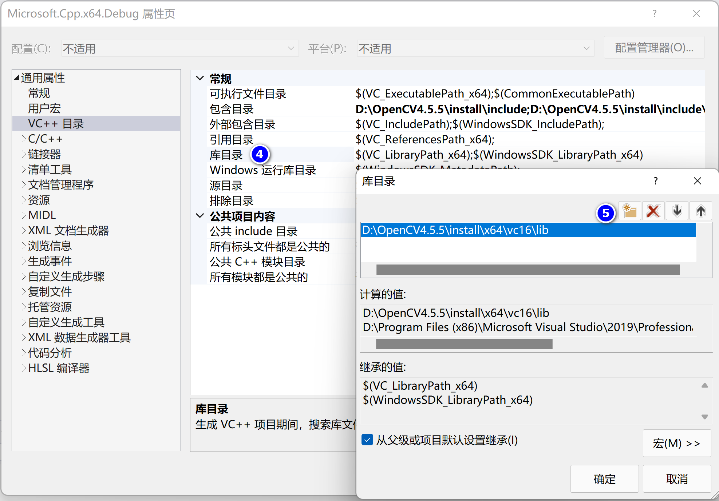Uncheck 从父级或项目默认设置继承
Viewport: 719px width, 501px height.
[x=367, y=440]
